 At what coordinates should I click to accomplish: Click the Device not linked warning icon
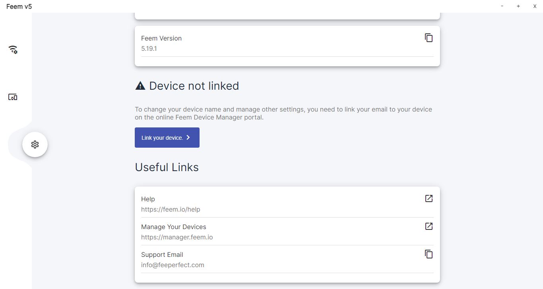point(140,86)
